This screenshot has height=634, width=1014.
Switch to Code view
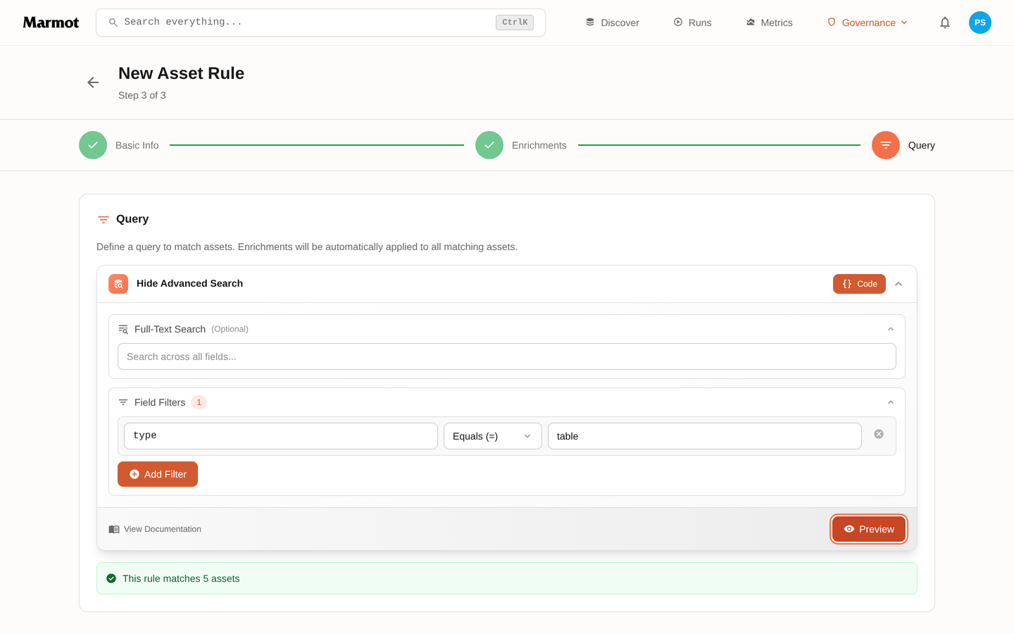[859, 284]
